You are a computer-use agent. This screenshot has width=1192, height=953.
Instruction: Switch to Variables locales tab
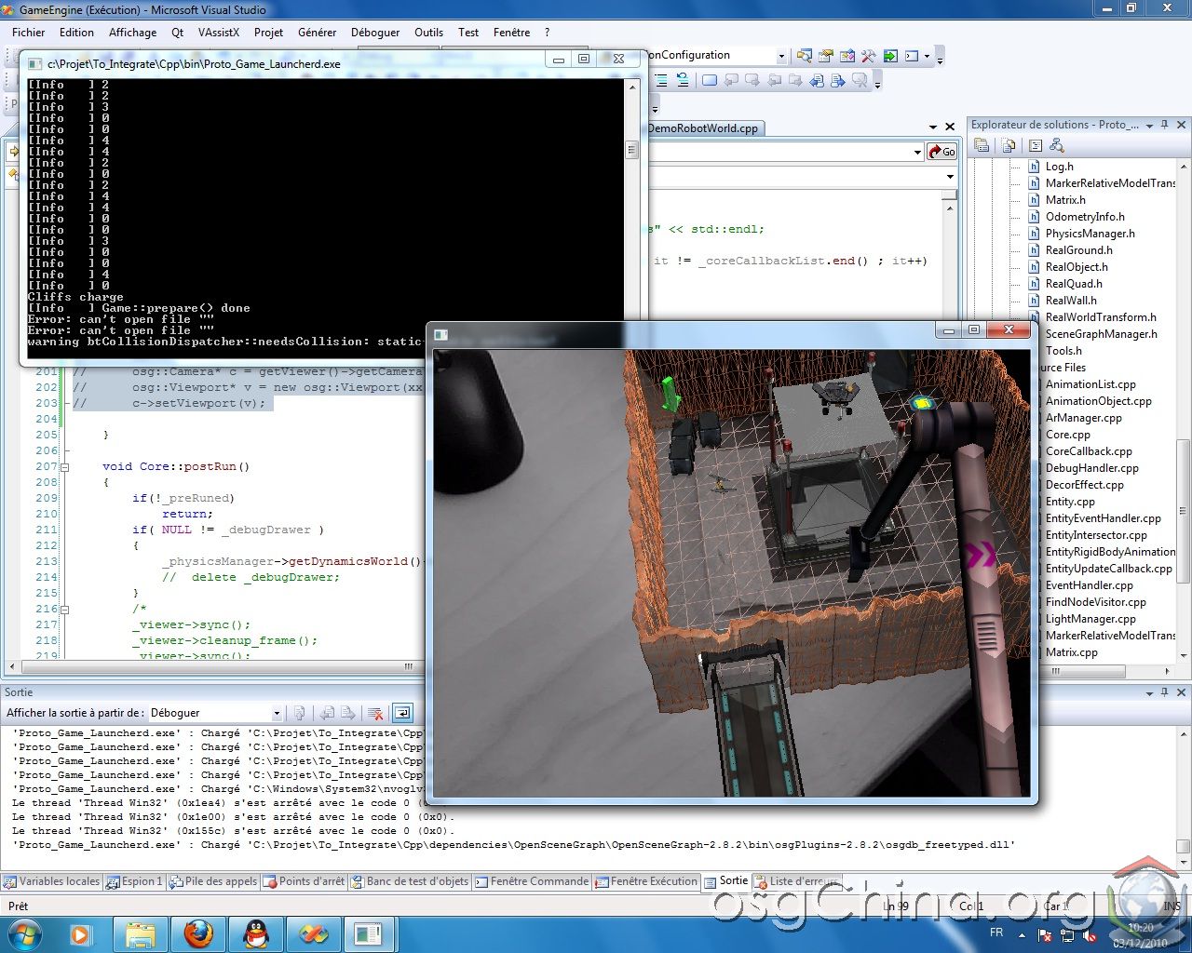[51, 880]
